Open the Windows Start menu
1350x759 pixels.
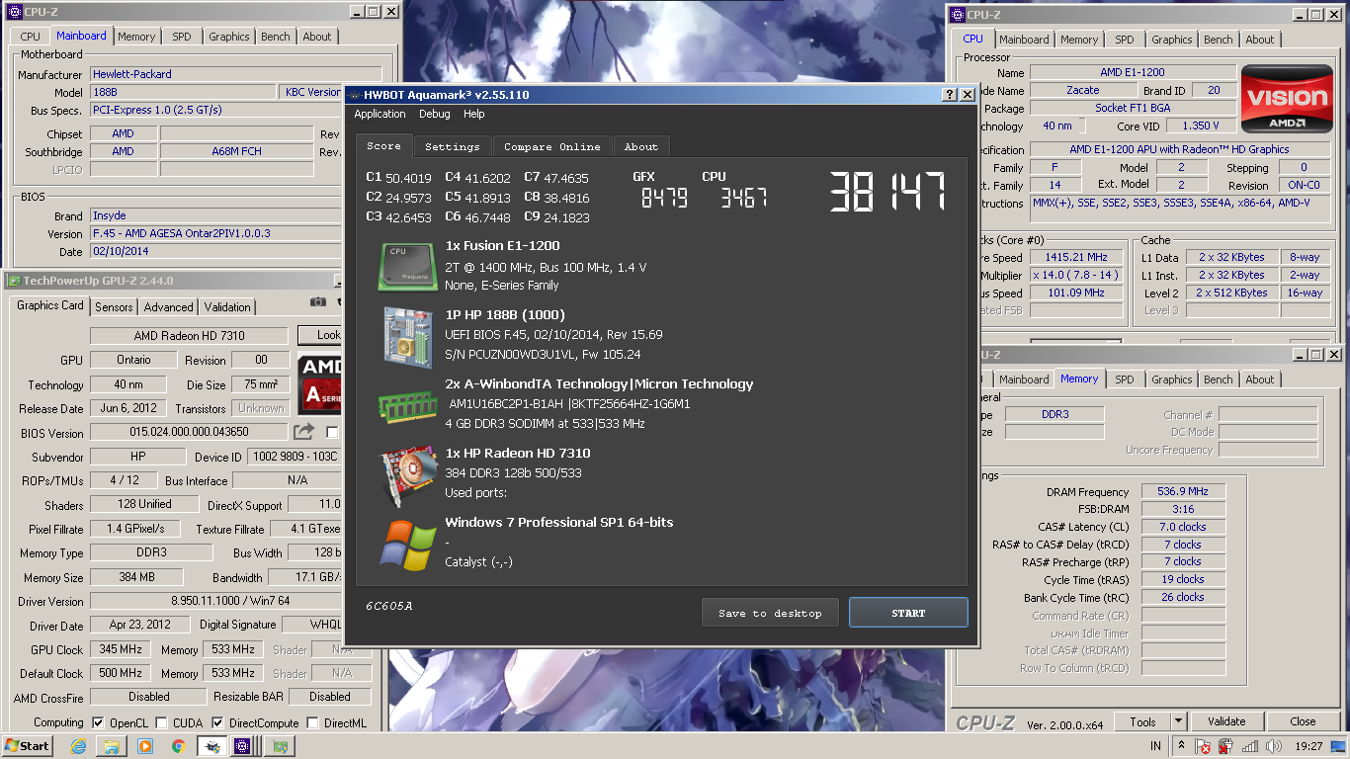(x=28, y=746)
